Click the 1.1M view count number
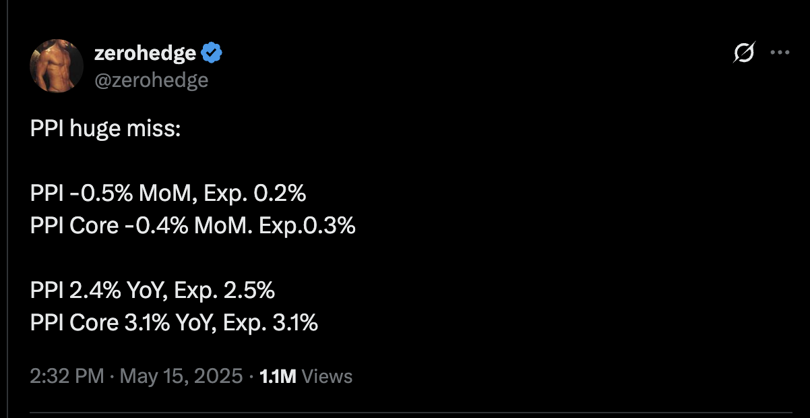Viewport: 810px width, 418px height. pos(278,376)
